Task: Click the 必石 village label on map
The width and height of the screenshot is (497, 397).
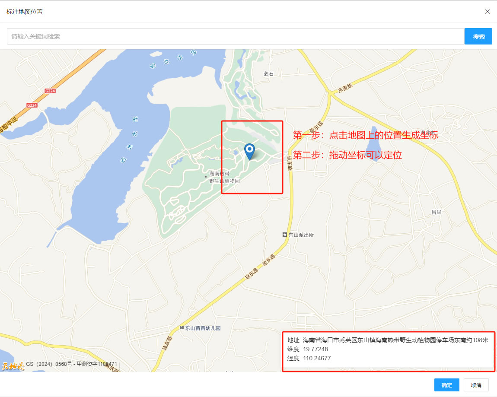Action: [269, 74]
